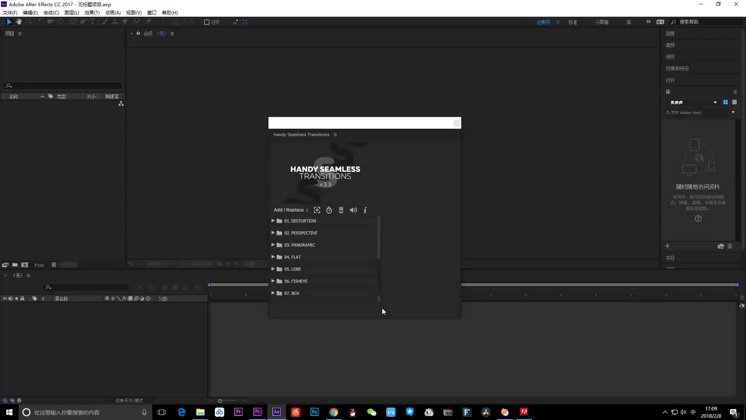The width and height of the screenshot is (746, 420).
Task: Open the 效果(T) menu
Action: click(x=92, y=12)
